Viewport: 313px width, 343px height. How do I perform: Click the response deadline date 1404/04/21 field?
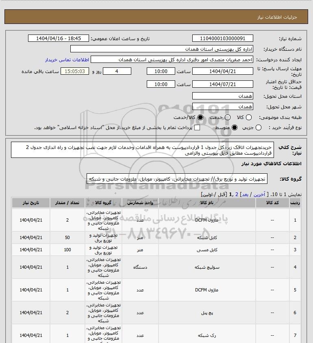(x=222, y=71)
